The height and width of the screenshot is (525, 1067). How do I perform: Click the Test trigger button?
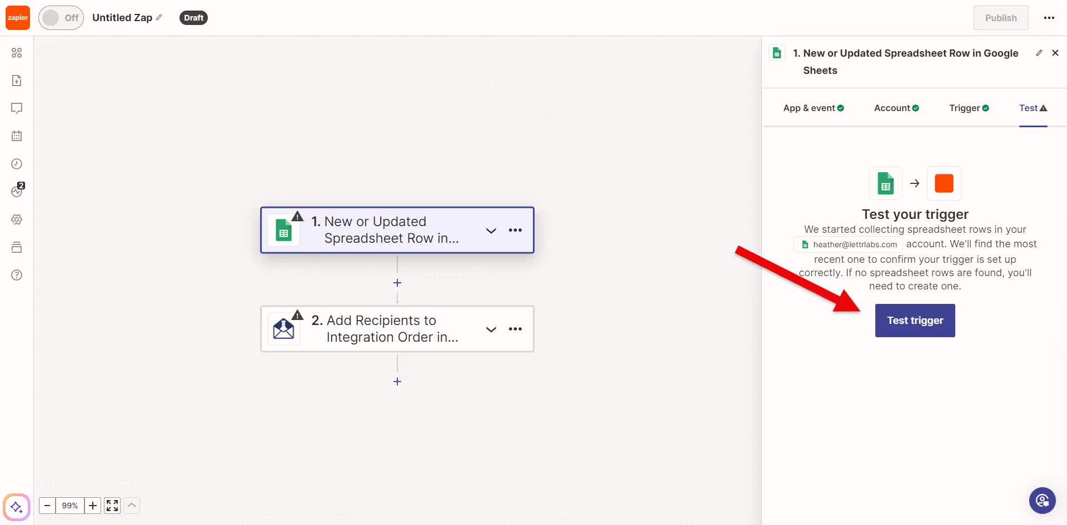tap(915, 321)
